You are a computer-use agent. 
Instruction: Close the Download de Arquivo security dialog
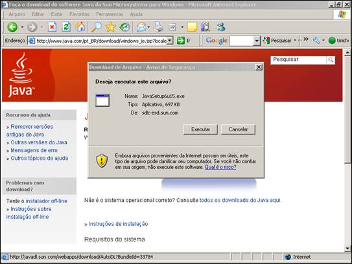[x=259, y=67]
